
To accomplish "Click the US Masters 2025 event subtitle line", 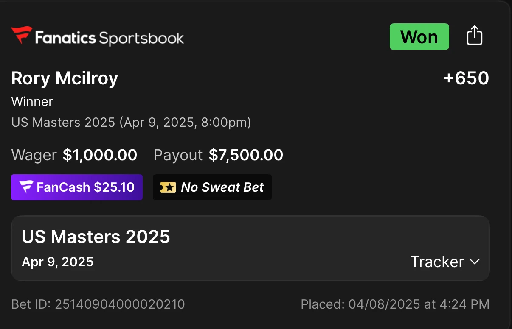I will pyautogui.click(x=131, y=123).
